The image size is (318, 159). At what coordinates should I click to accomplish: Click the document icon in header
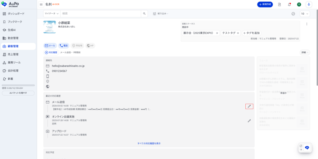[x=279, y=4]
